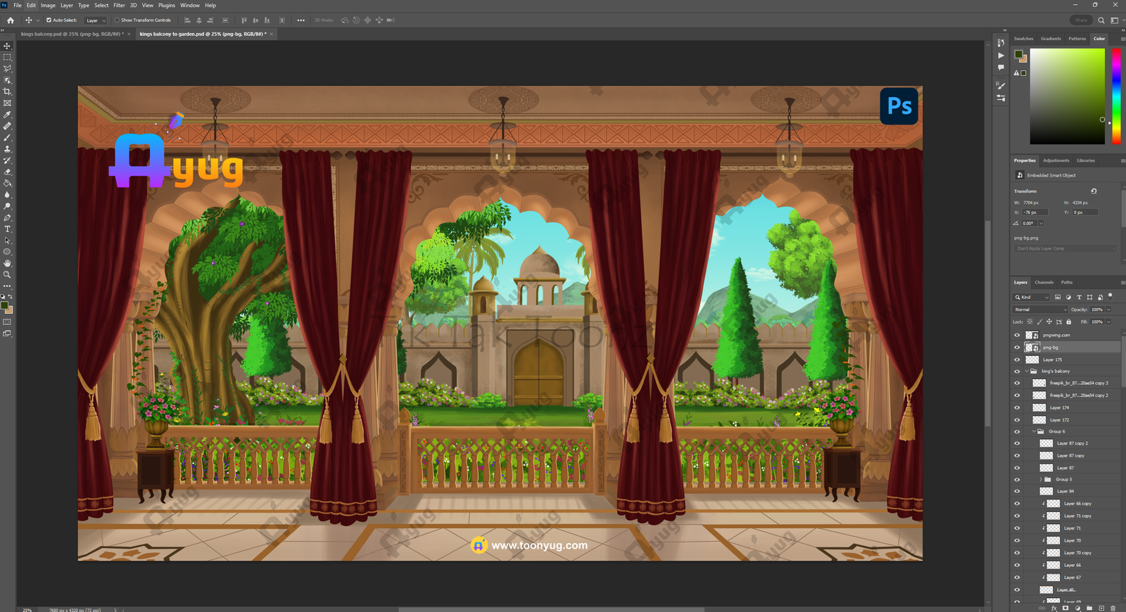
Task: Click the layer Opacity value field
Action: point(1097,310)
